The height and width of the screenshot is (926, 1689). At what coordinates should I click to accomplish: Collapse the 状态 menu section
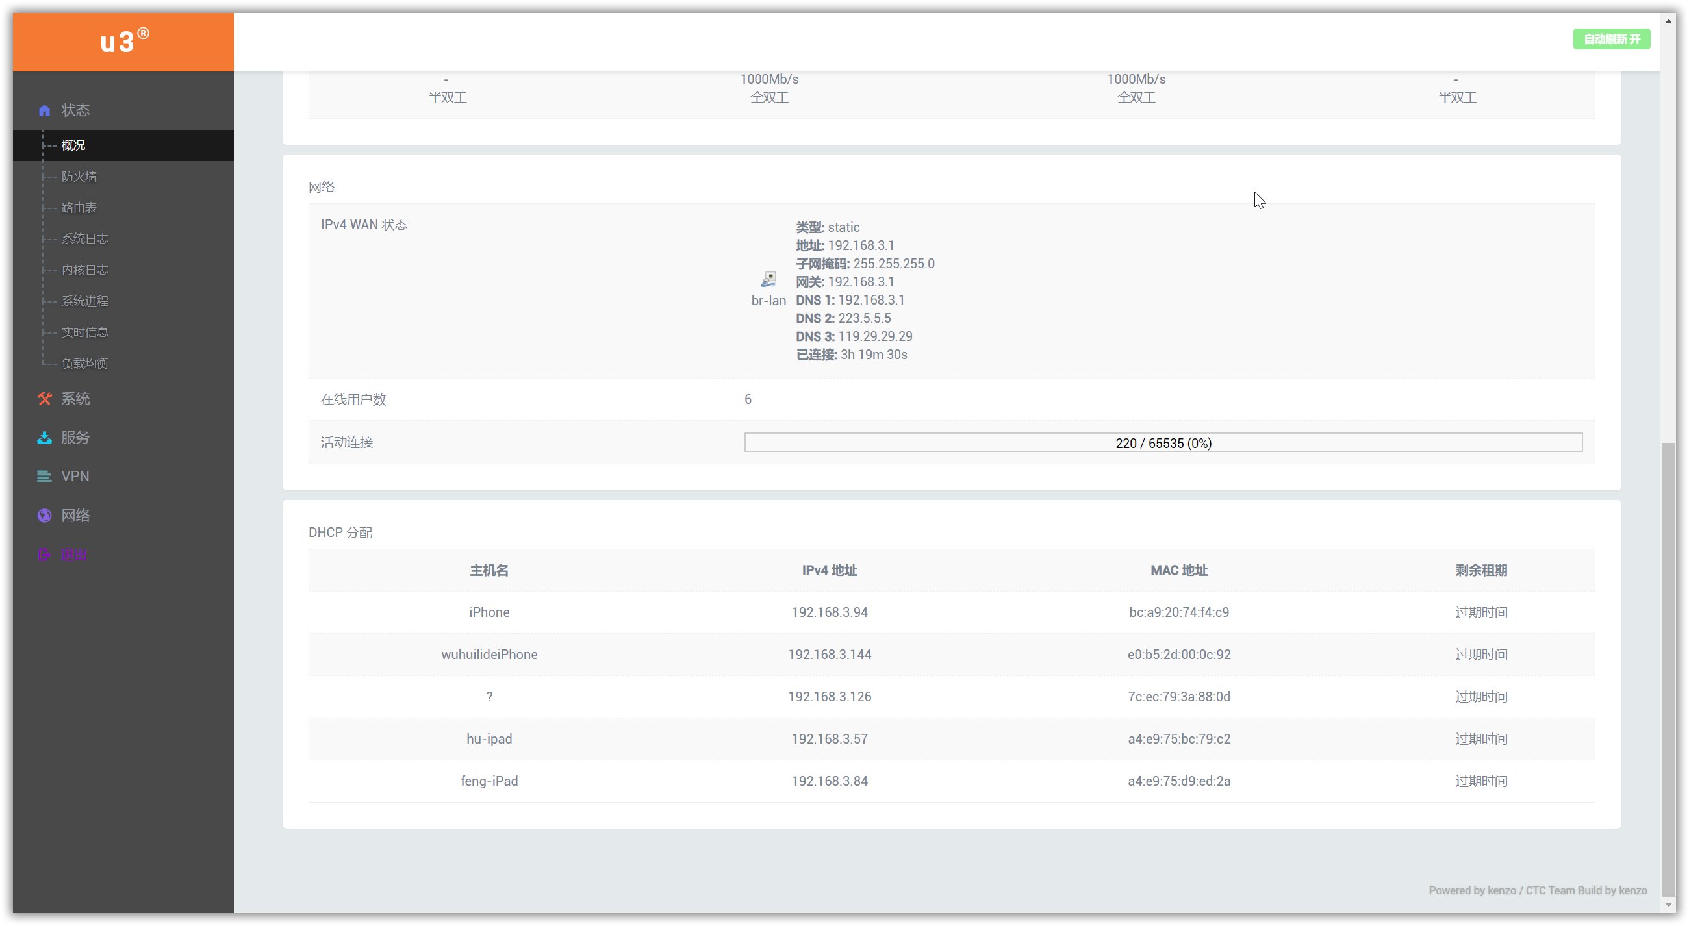(76, 110)
